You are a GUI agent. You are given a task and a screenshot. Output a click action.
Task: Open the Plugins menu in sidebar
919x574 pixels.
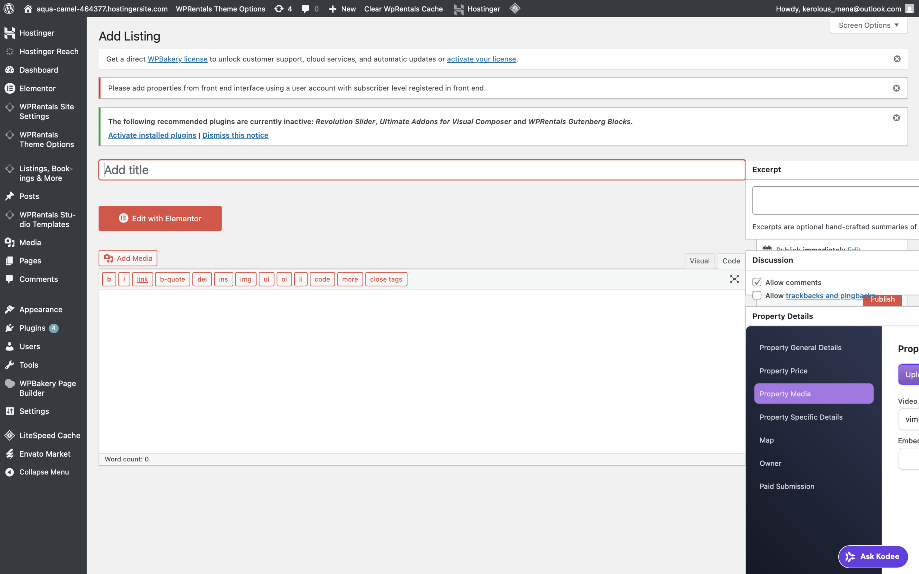click(x=32, y=328)
